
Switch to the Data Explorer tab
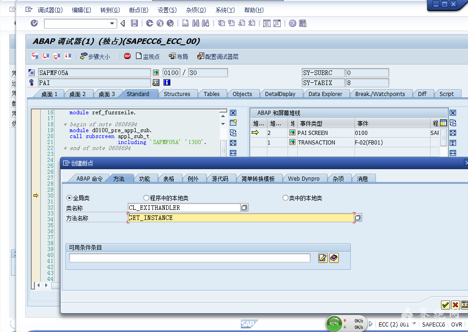[325, 94]
